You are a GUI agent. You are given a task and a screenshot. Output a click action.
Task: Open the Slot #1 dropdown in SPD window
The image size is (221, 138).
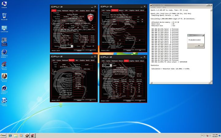[111, 66]
